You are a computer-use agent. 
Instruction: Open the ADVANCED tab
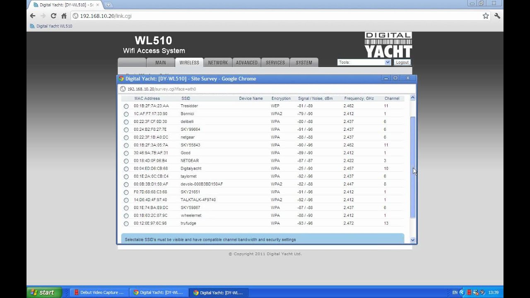click(247, 62)
